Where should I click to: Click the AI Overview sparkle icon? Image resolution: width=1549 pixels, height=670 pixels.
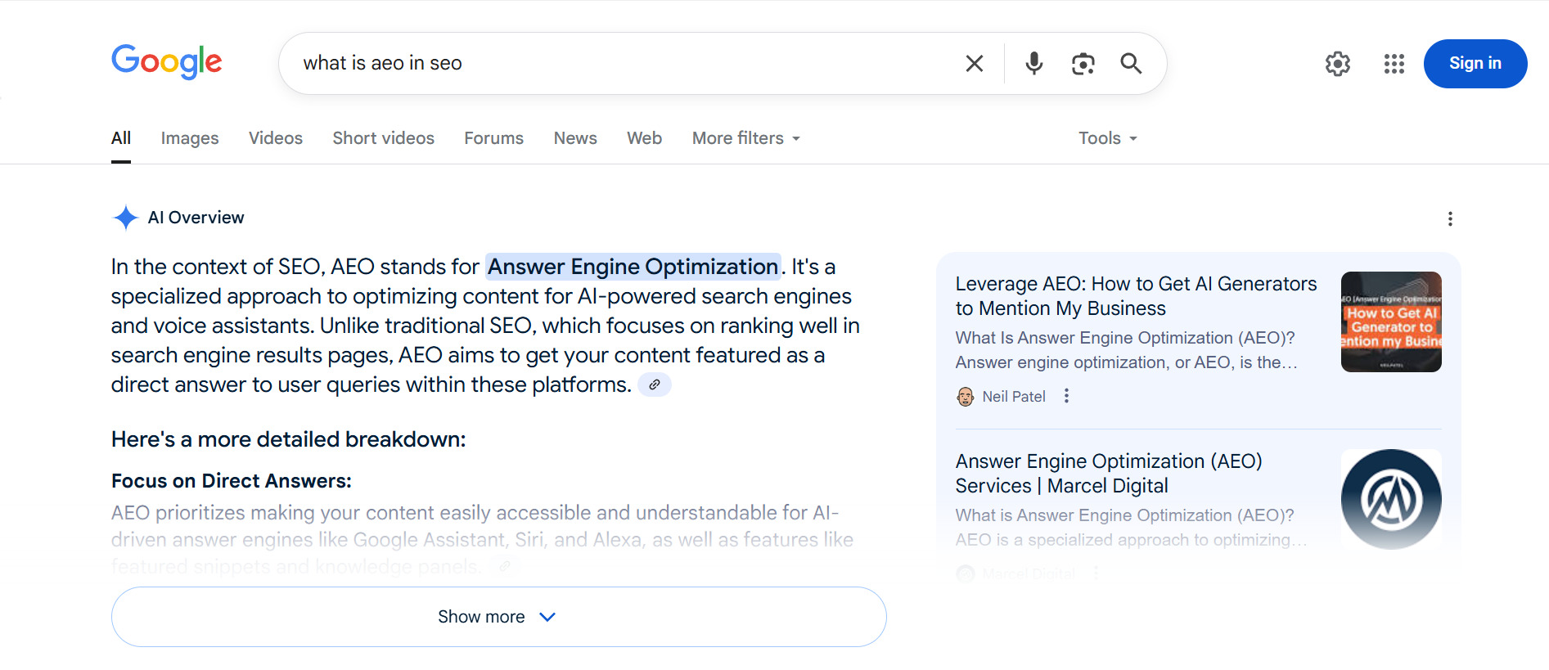[x=125, y=218]
